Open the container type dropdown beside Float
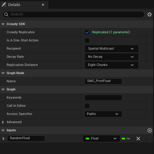Image resolution: width=154 pixels, height=154 pixels. pos(126,139)
